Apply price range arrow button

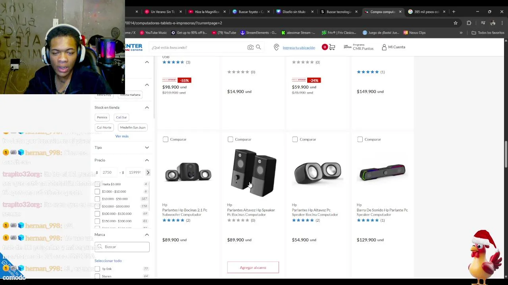pyautogui.click(x=148, y=173)
